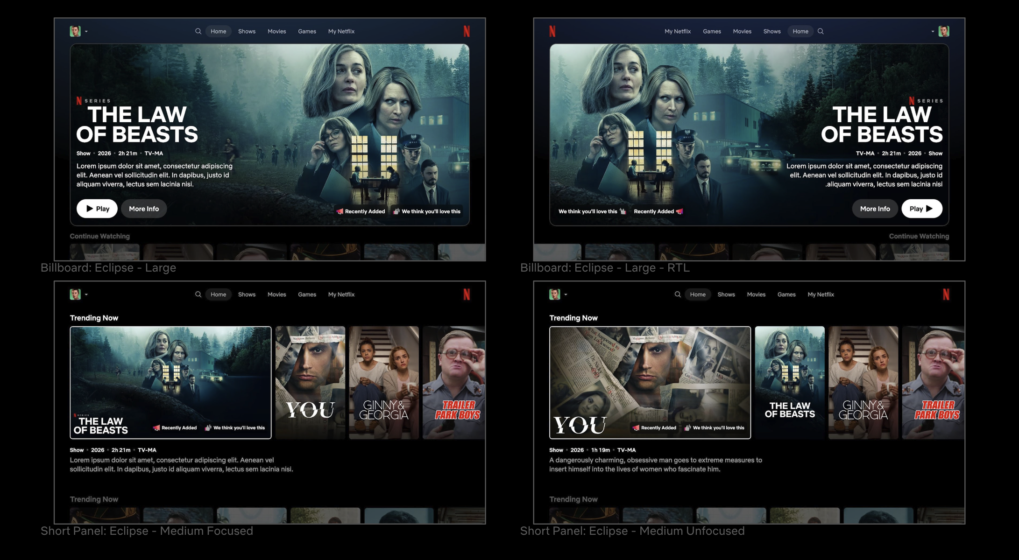The image size is (1019, 560).
Task: Click Netflix N logo in Billboard Large panel
Action: pos(467,31)
